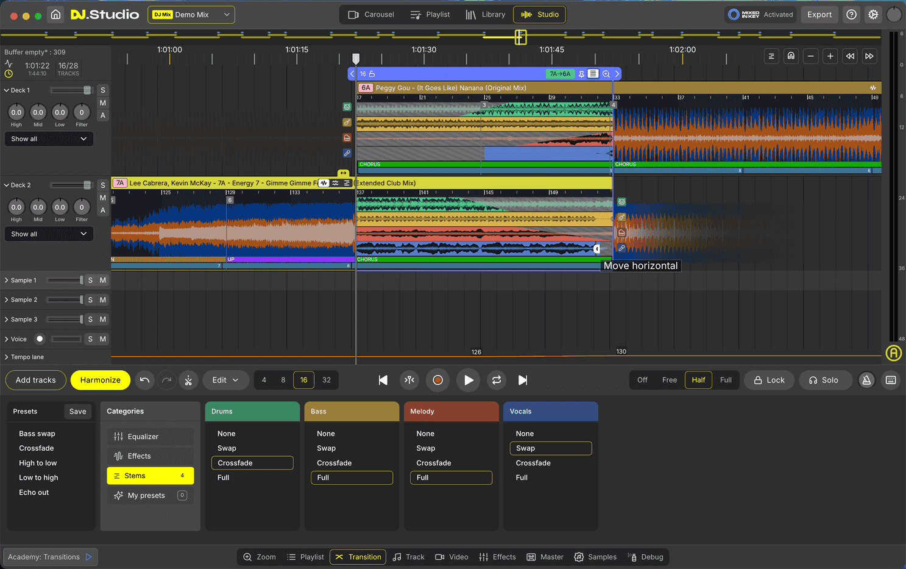
Task: Open the Demo Mix dropdown
Action: 191,15
